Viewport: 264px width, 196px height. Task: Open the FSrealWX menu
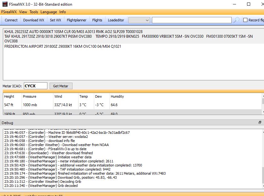pos(9,12)
